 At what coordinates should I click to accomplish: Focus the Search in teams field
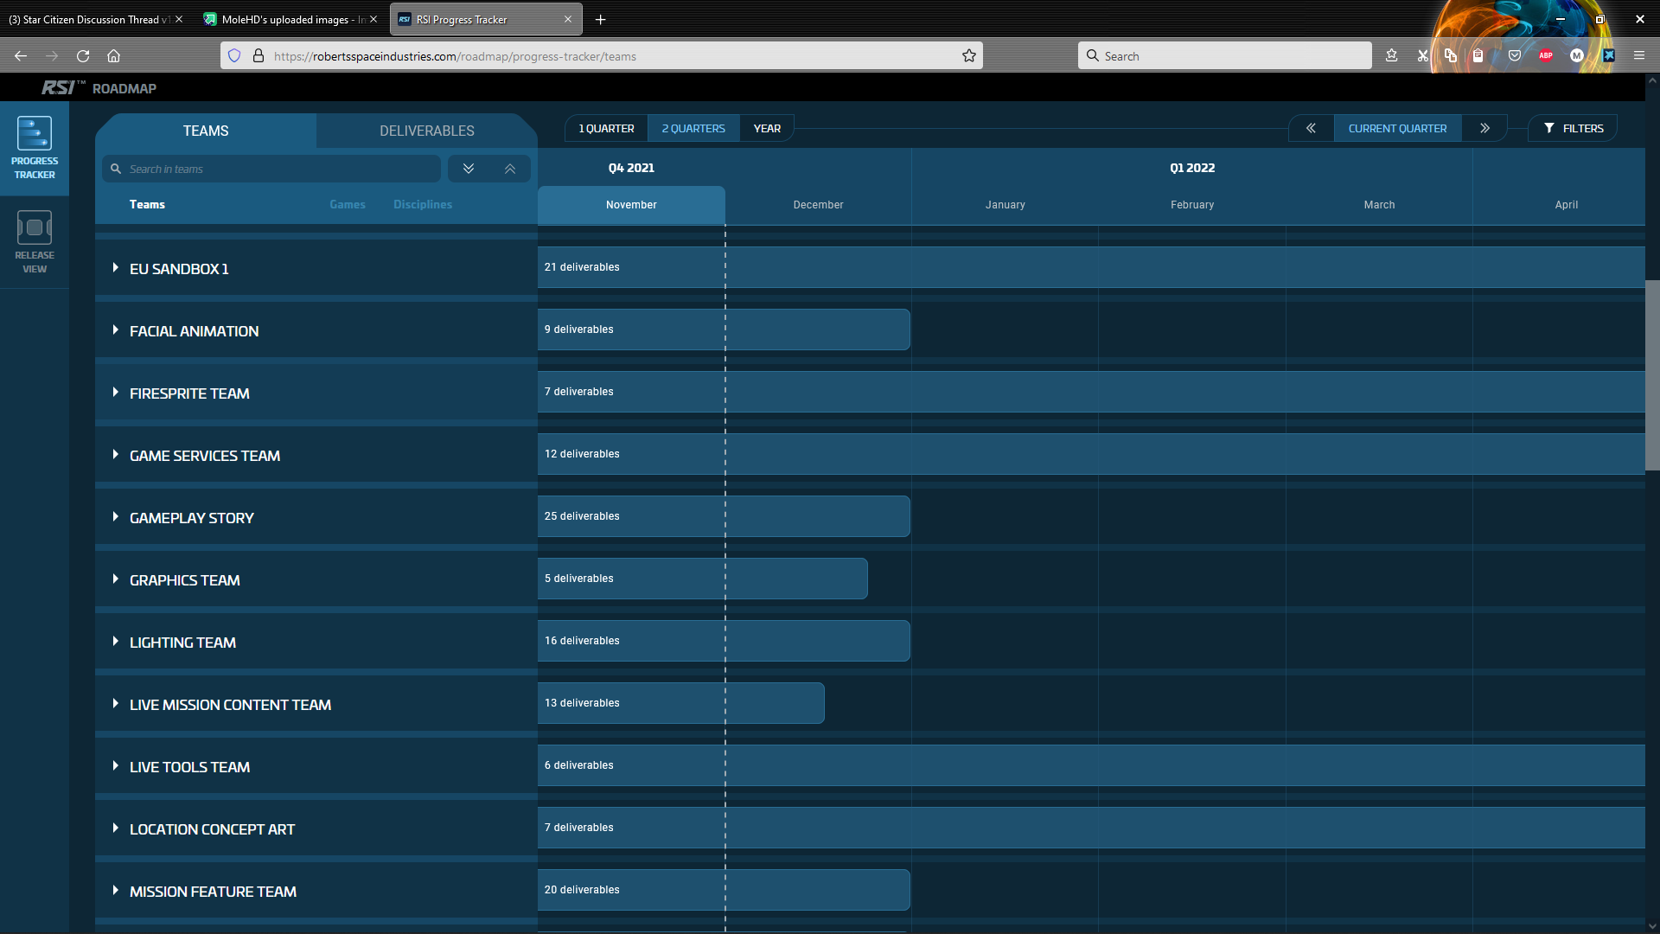click(x=271, y=169)
